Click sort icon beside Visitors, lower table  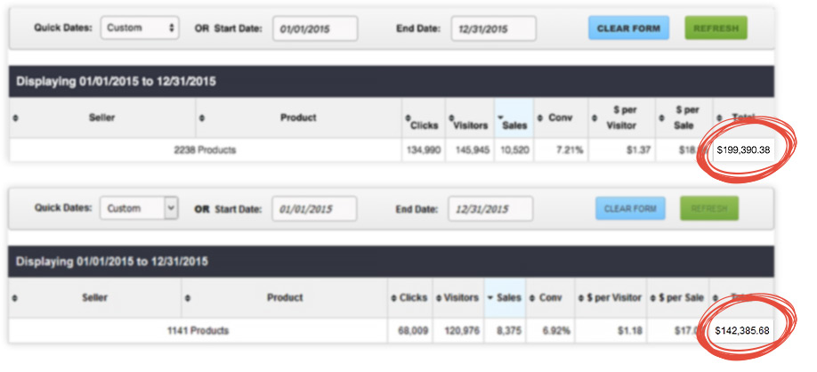437,298
